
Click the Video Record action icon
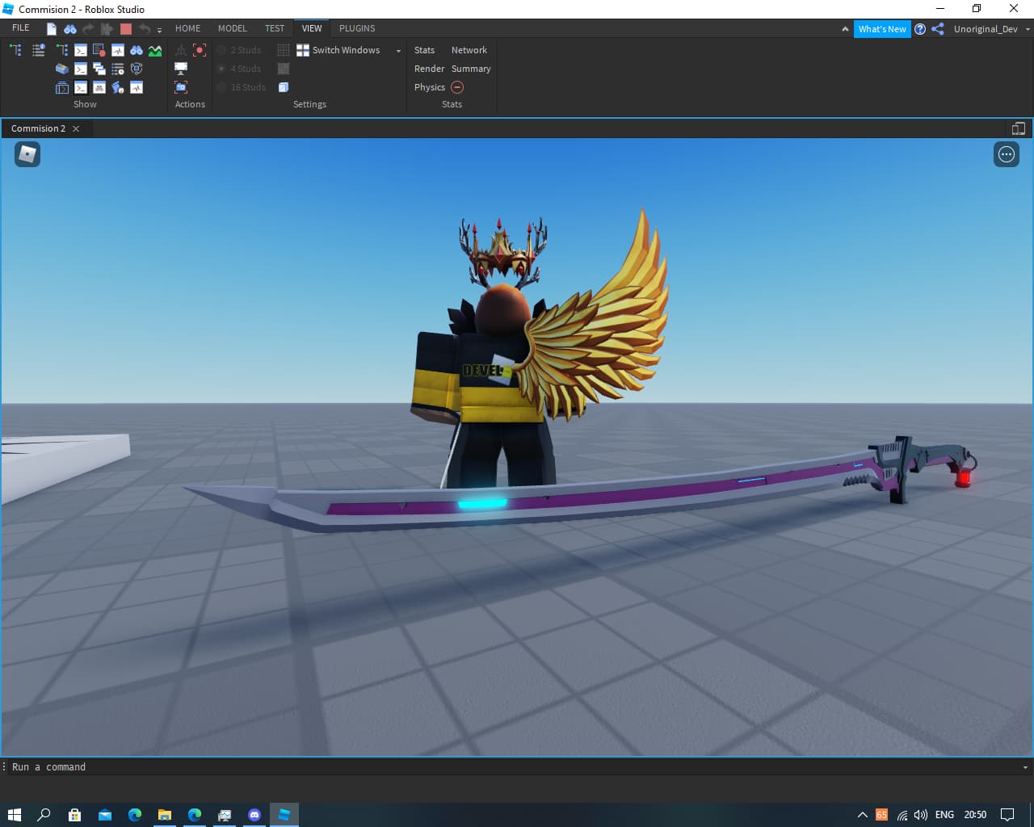tap(200, 50)
